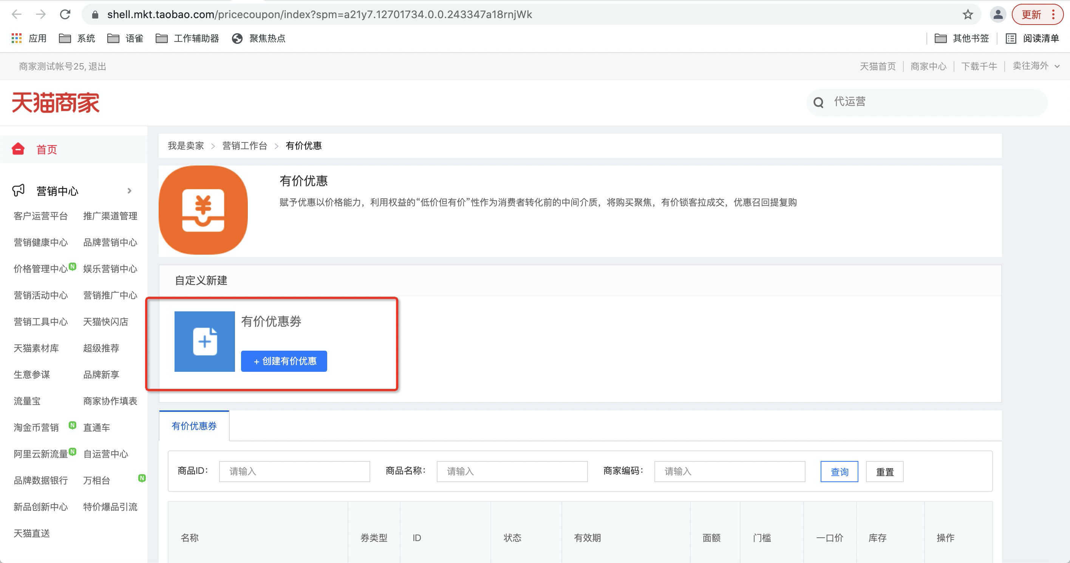Open the 天猫首页 link
Viewport: 1070px width, 563px height.
878,67
